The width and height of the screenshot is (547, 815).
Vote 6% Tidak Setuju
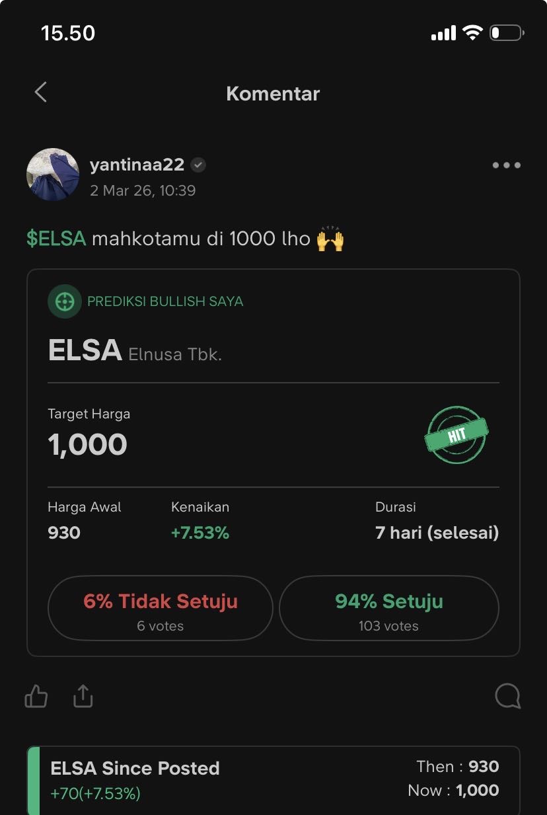coord(161,609)
